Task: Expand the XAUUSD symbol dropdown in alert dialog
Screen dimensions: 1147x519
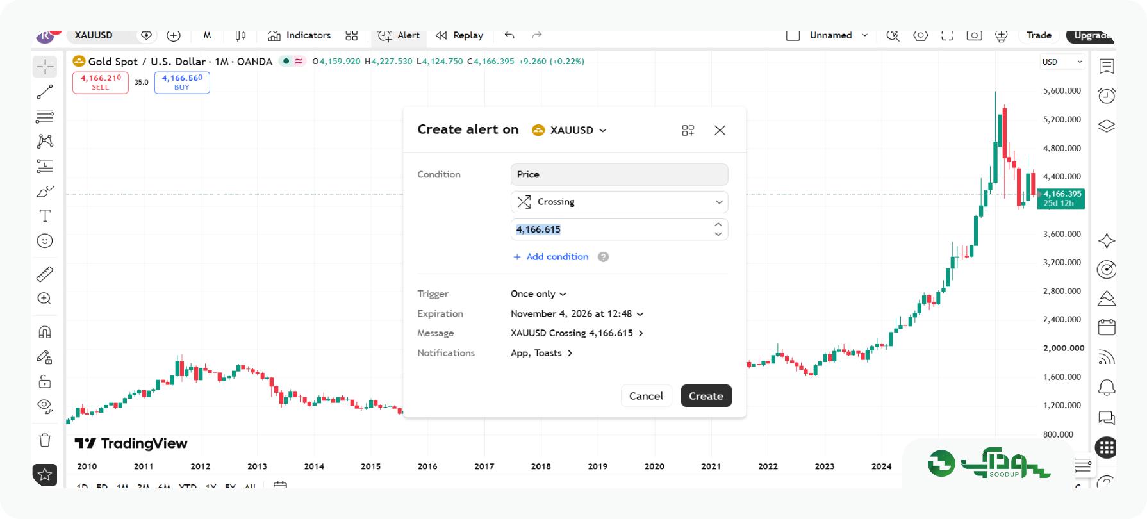Action: 569,130
